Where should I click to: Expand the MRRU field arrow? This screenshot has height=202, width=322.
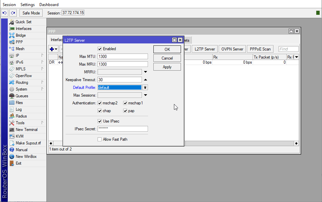point(145,72)
